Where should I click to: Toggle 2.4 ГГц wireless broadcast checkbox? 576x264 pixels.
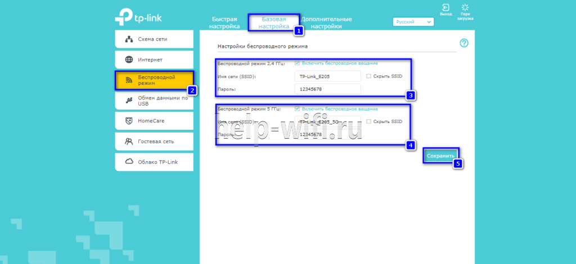[x=297, y=63]
